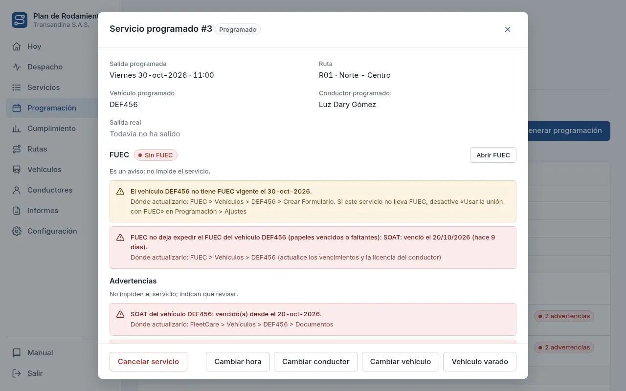The height and width of the screenshot is (391, 626).
Task: Click the Despacho activity pulse icon
Action: (17, 67)
